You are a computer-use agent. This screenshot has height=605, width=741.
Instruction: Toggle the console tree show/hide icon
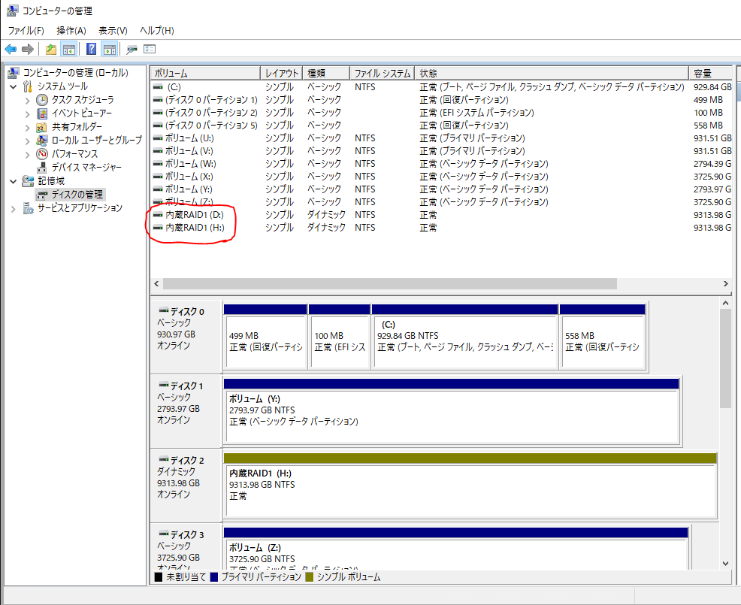(69, 49)
